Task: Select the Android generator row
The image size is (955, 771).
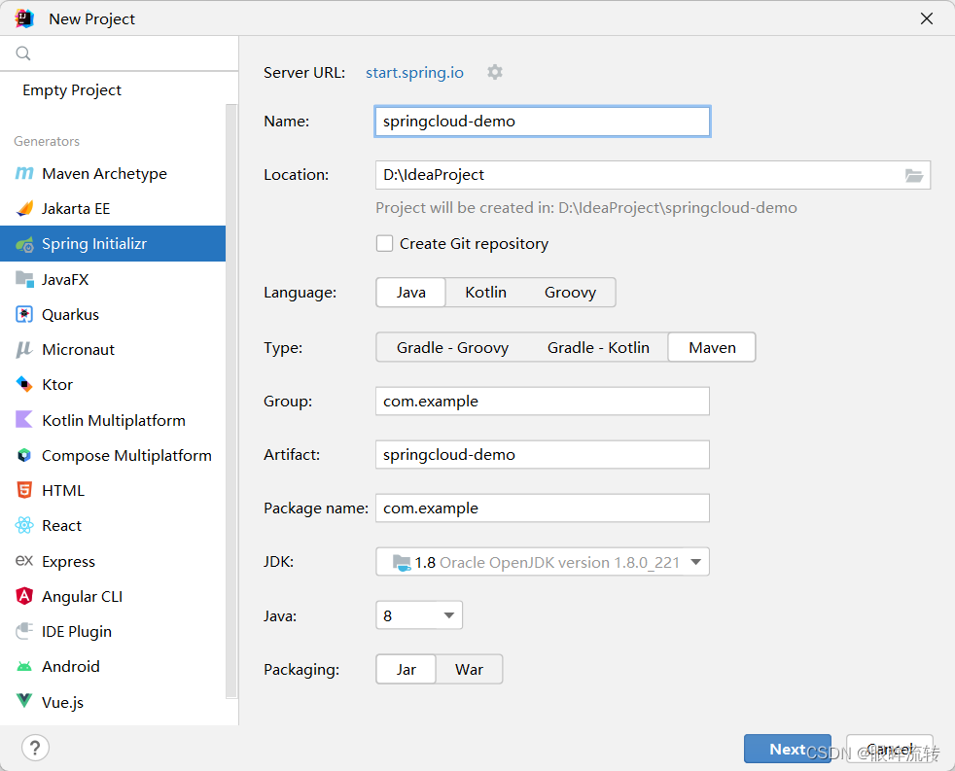Action: pyautogui.click(x=113, y=666)
